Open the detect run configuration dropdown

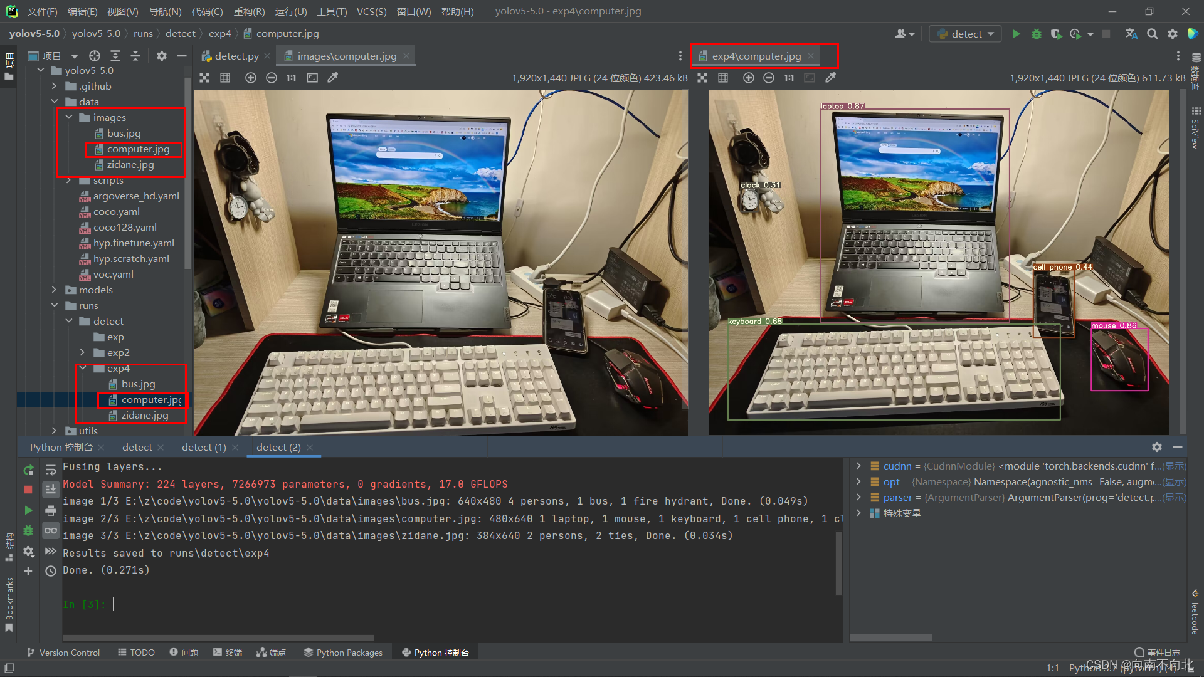pos(966,34)
